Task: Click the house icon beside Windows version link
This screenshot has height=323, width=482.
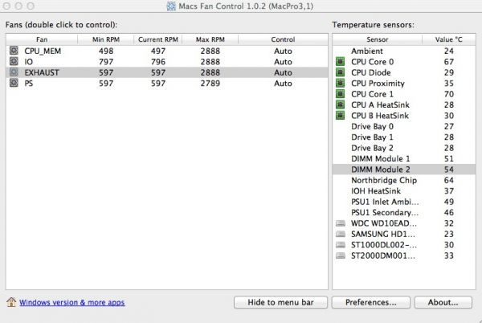Action: click(x=11, y=303)
